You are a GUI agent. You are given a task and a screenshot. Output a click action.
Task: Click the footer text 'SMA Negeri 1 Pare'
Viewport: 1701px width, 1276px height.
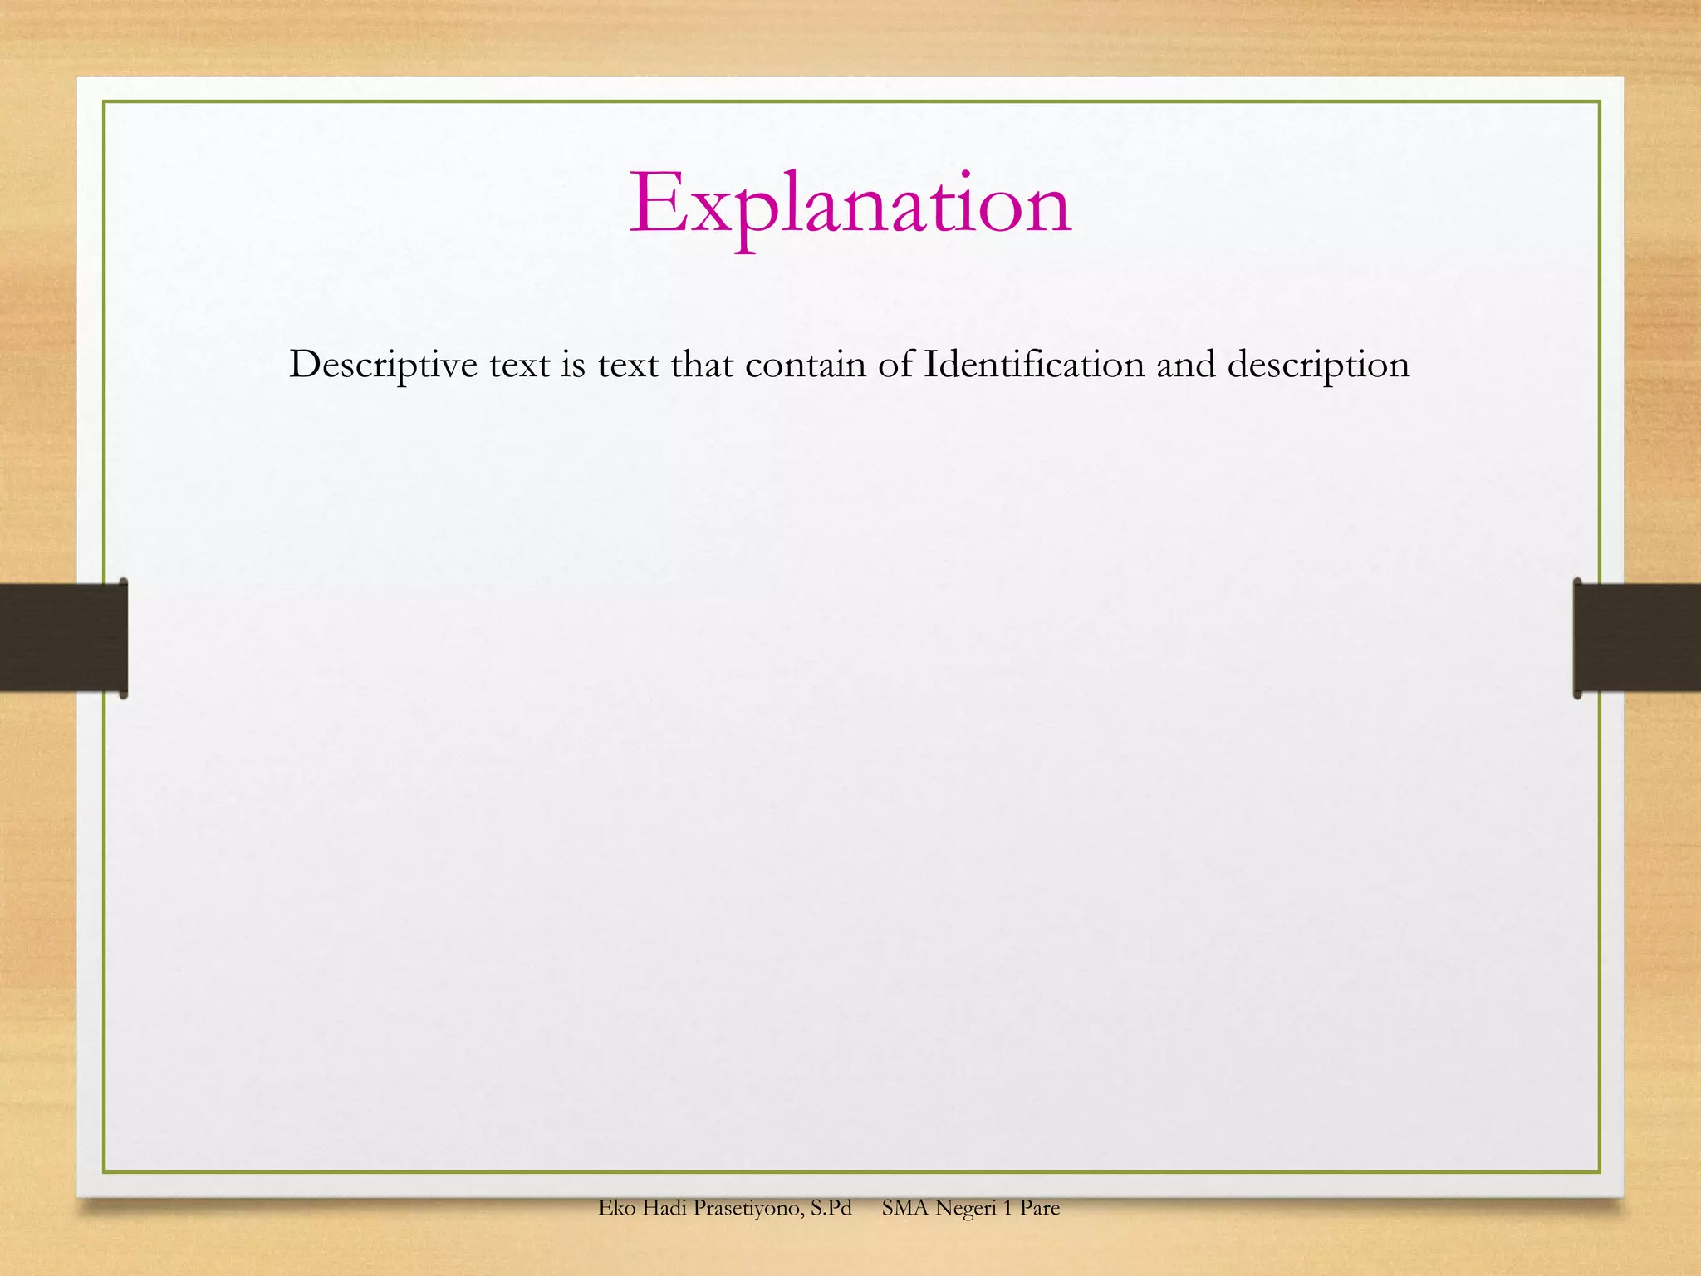click(x=971, y=1208)
